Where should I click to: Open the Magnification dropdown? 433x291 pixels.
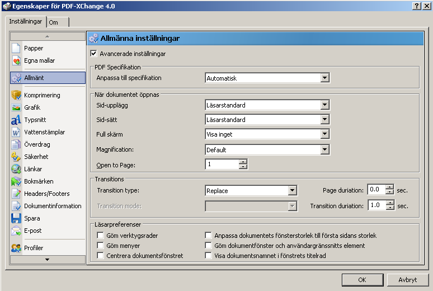click(325, 150)
